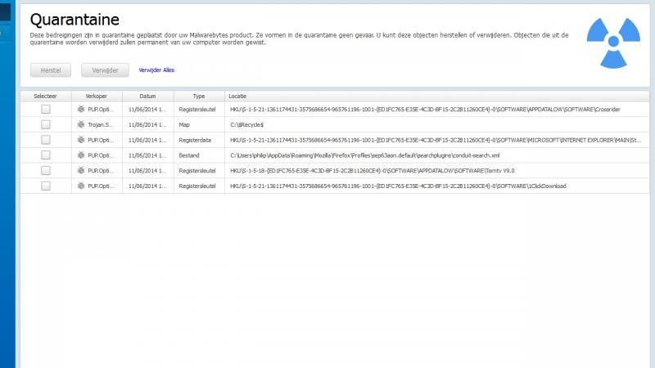Click the blue radiation quarantine icon
This screenshot has height=368, width=655.
click(613, 43)
